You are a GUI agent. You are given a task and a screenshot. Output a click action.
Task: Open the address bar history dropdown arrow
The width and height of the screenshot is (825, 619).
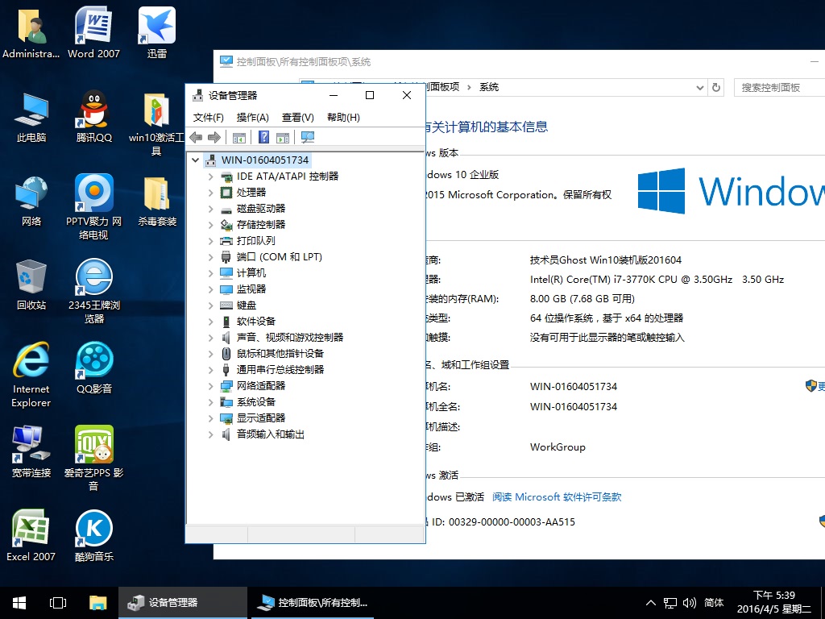click(700, 88)
